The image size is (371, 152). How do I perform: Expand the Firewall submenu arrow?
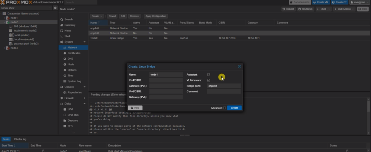coord(84,98)
